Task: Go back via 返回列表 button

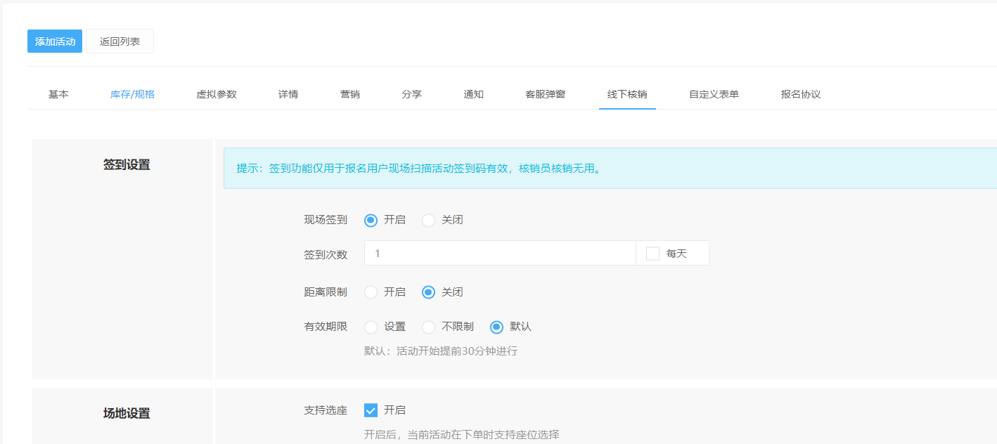Action: click(120, 41)
